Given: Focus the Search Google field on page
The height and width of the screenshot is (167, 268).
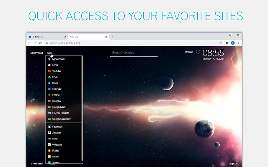Looking at the screenshot, I should (134, 53).
